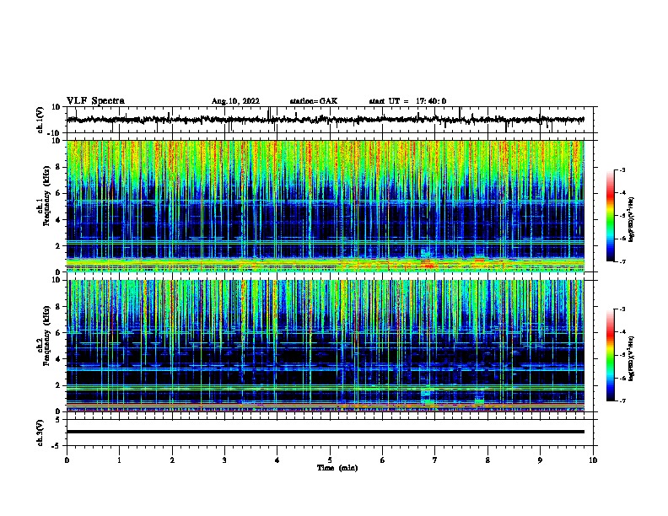Click the ch.1 spectrogram color scale bar

pos(611,216)
